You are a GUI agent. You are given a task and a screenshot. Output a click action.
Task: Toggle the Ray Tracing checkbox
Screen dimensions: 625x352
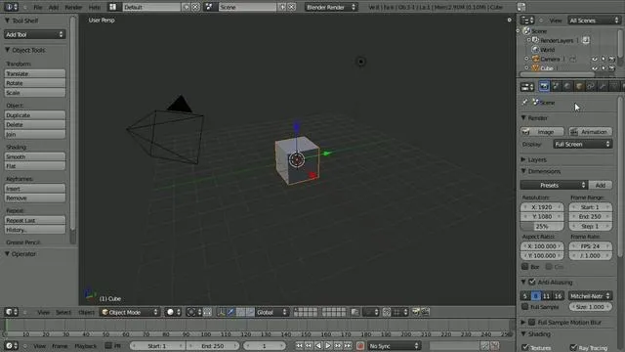[x=573, y=347]
